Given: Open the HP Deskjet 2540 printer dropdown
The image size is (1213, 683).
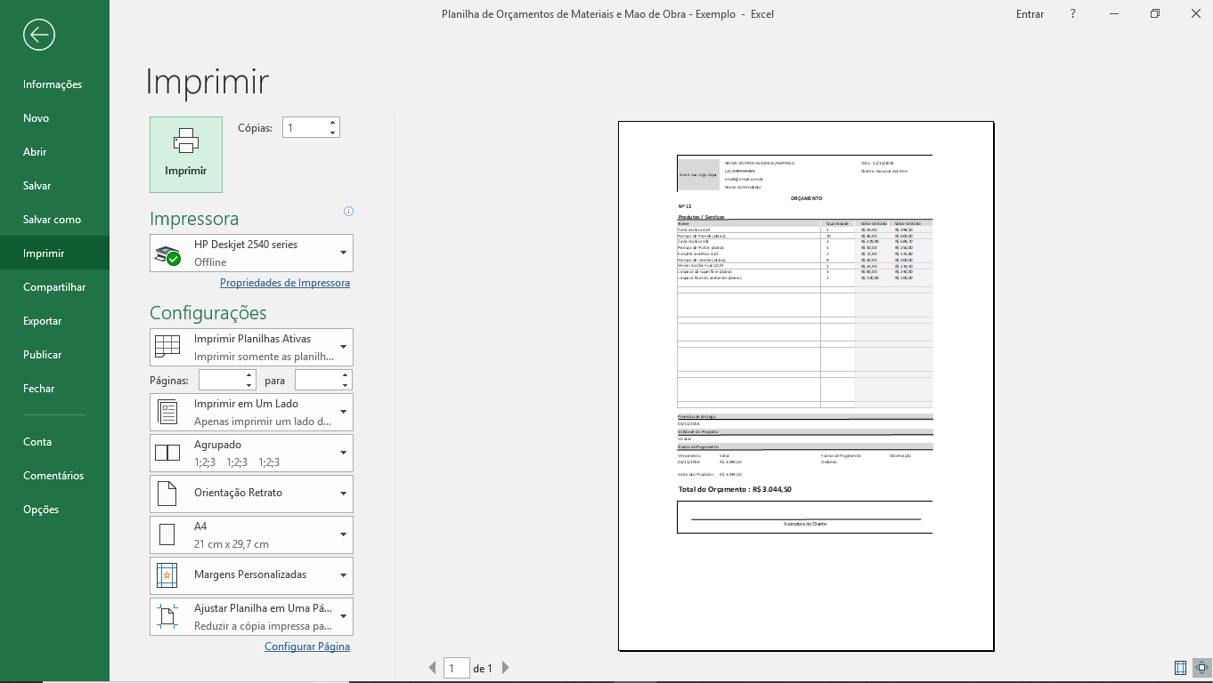Looking at the screenshot, I should (x=252, y=253).
